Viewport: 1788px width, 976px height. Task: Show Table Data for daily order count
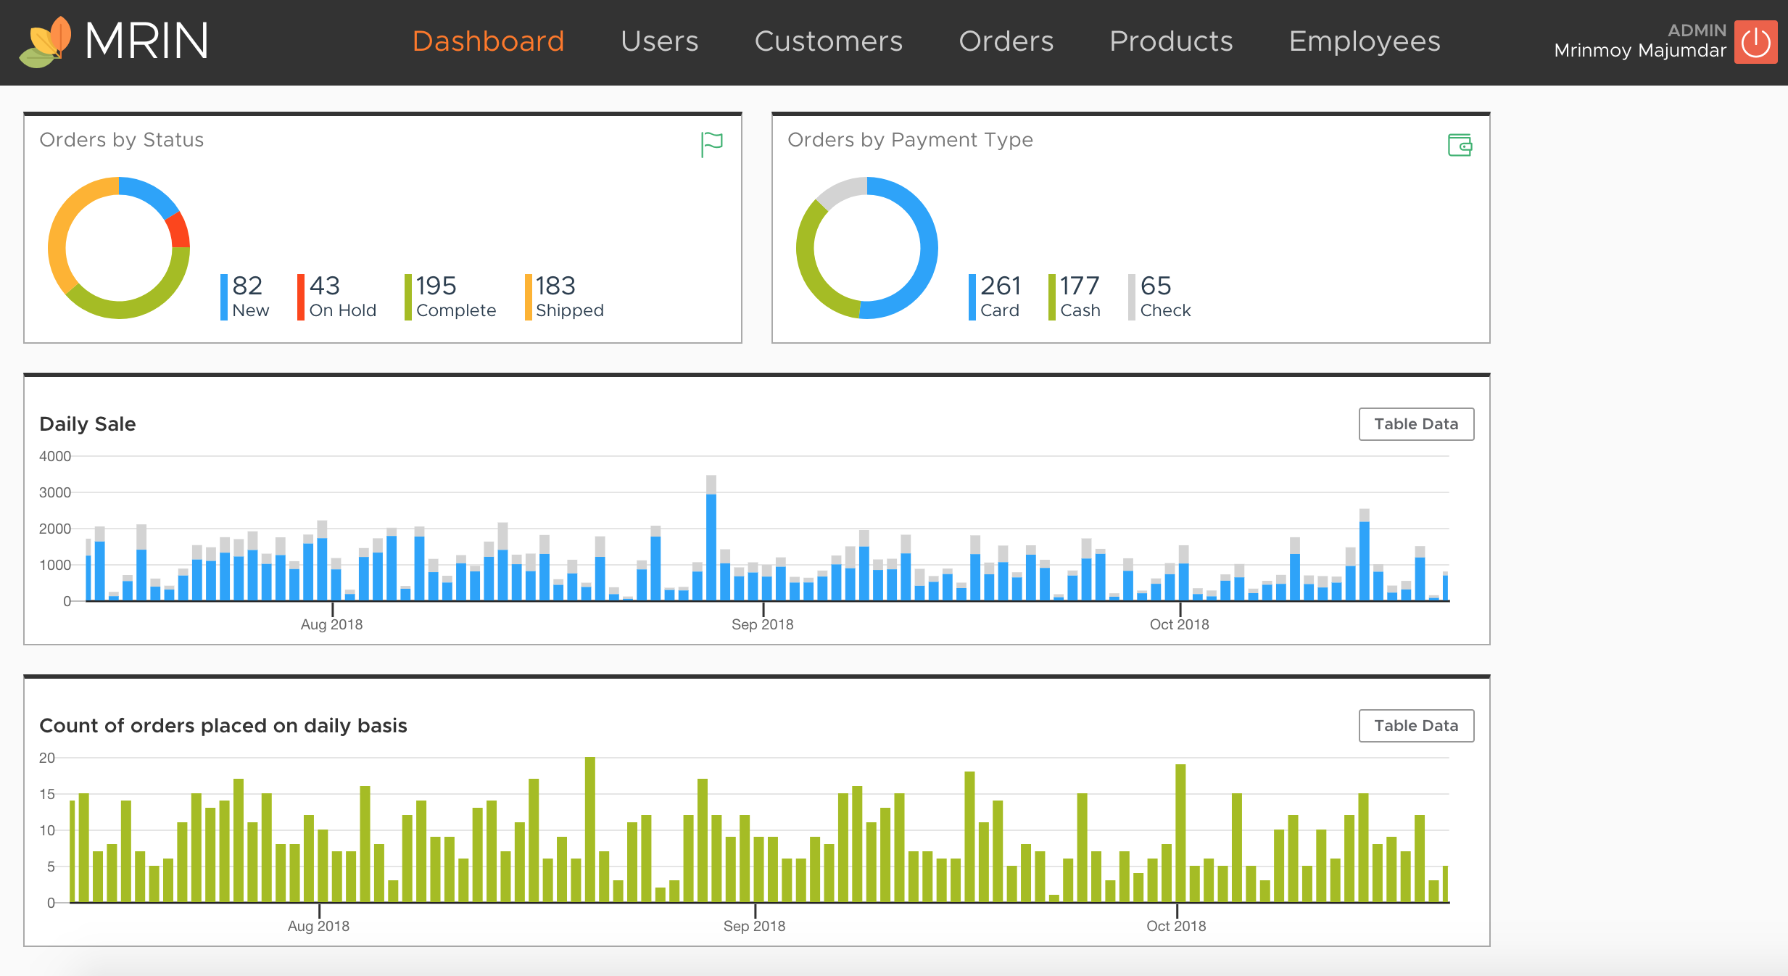pyautogui.click(x=1415, y=726)
